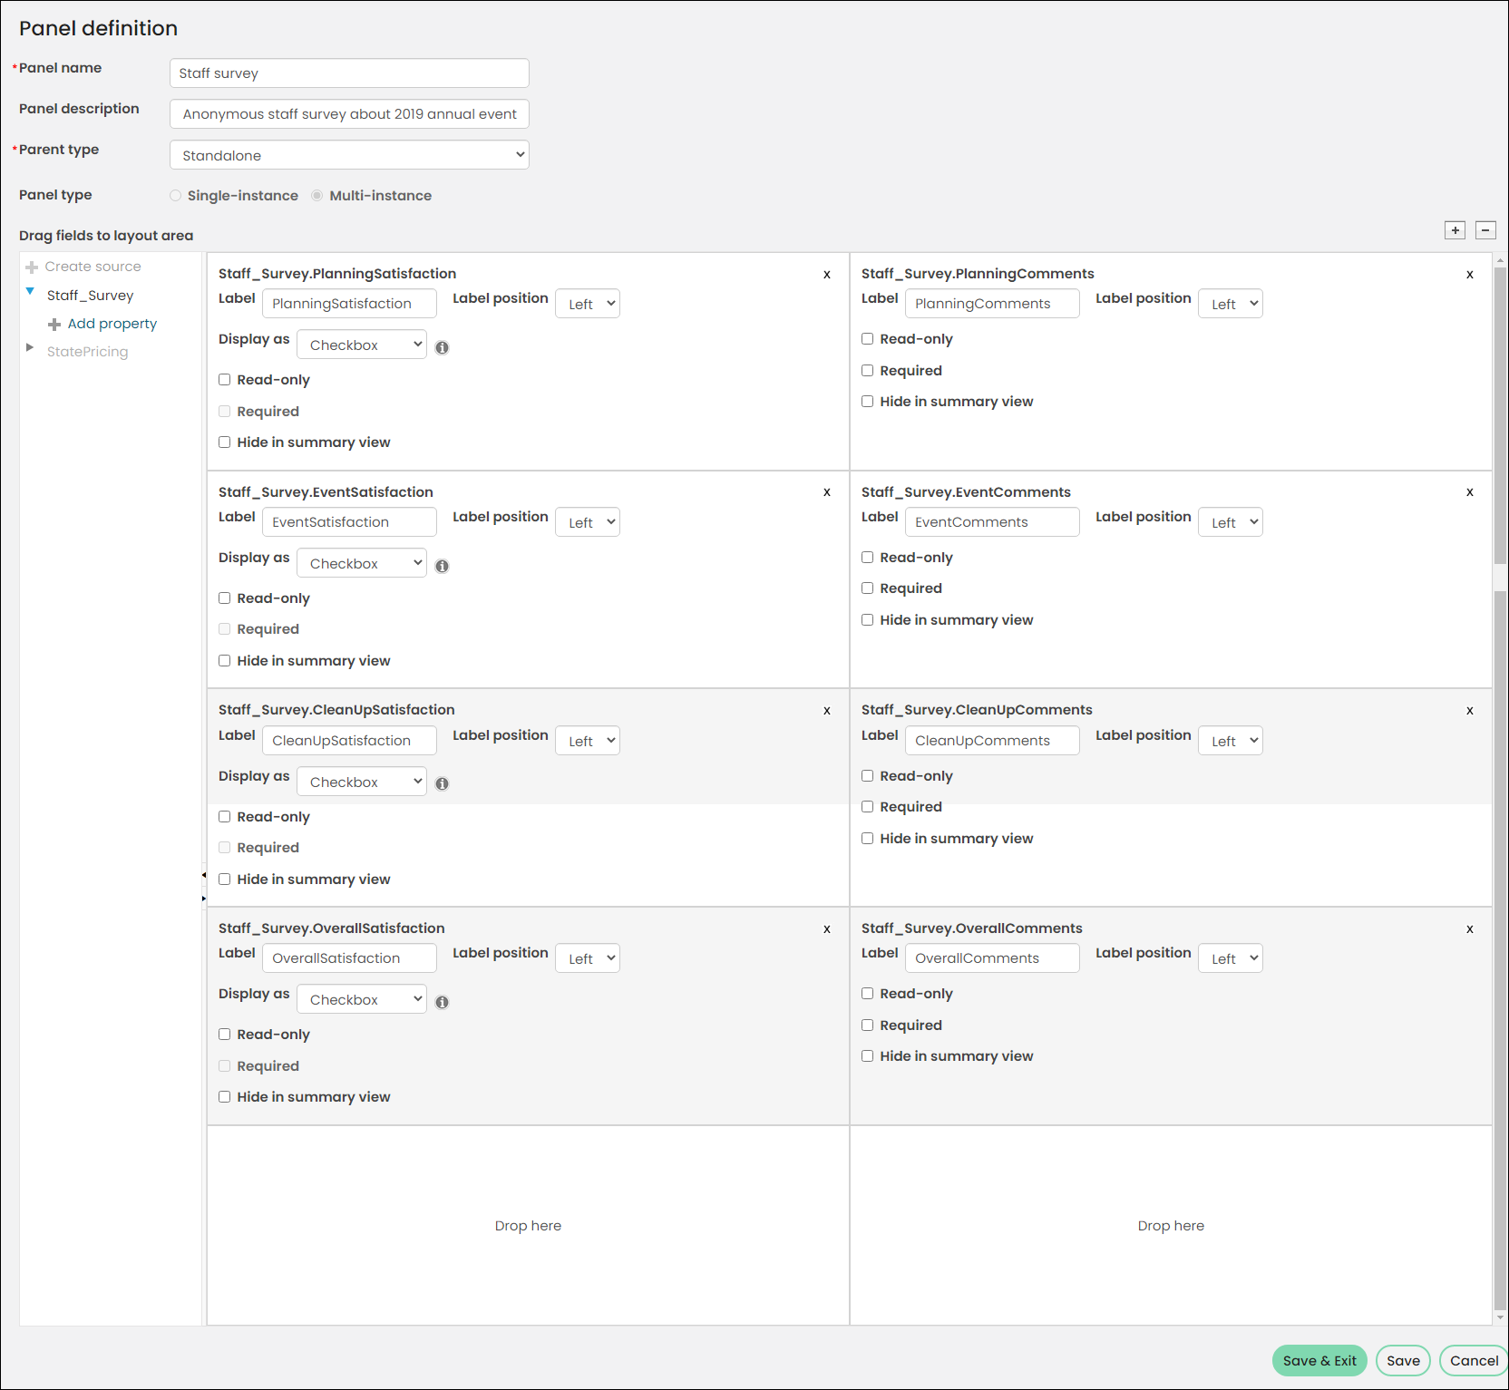
Task: Click the Panel description input field
Action: pos(349,114)
